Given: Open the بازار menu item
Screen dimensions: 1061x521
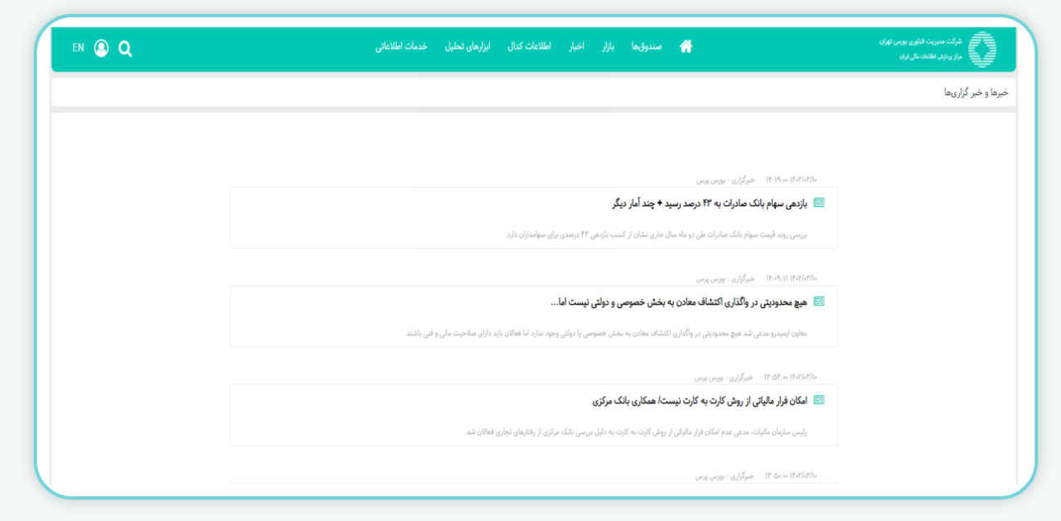Looking at the screenshot, I should tap(608, 47).
